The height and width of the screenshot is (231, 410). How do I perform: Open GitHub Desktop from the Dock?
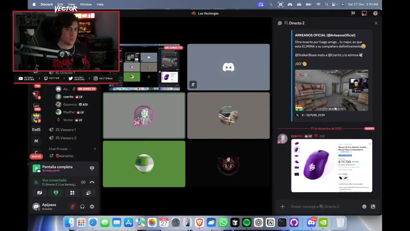point(294,222)
